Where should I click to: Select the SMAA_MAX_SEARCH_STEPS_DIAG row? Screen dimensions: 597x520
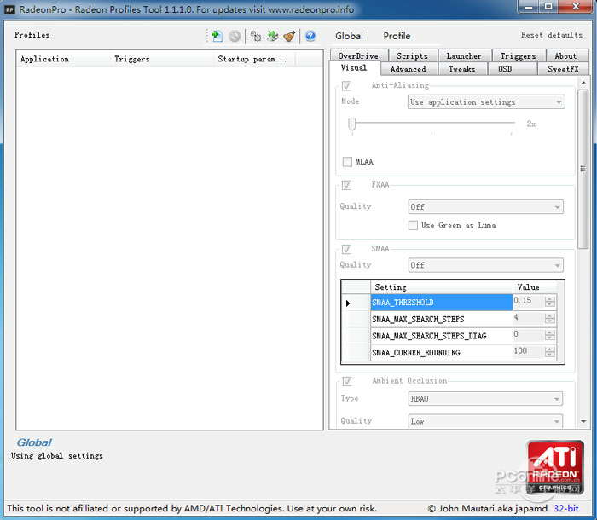coord(442,336)
